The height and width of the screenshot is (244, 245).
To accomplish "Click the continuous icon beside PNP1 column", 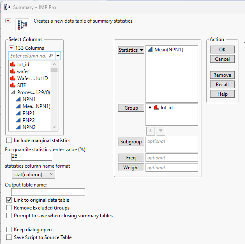I will tap(18, 113).
